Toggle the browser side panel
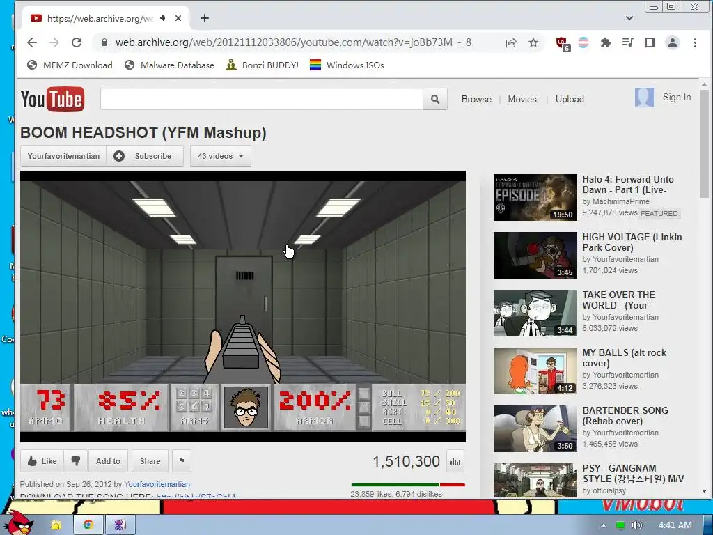 click(650, 42)
